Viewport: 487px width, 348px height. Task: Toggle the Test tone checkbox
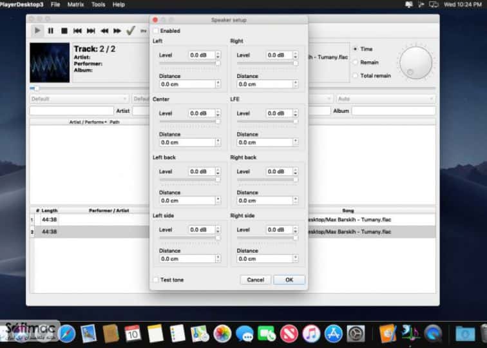coord(156,280)
